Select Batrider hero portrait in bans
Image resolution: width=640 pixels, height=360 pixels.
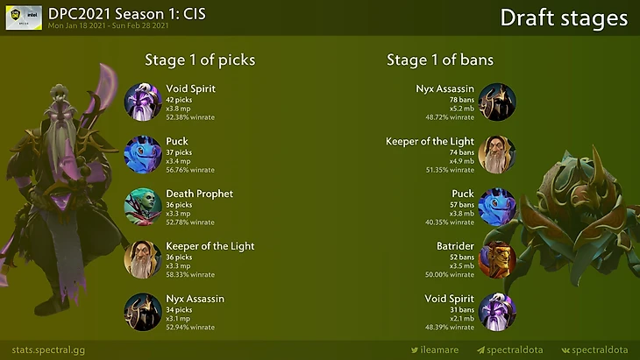click(497, 259)
